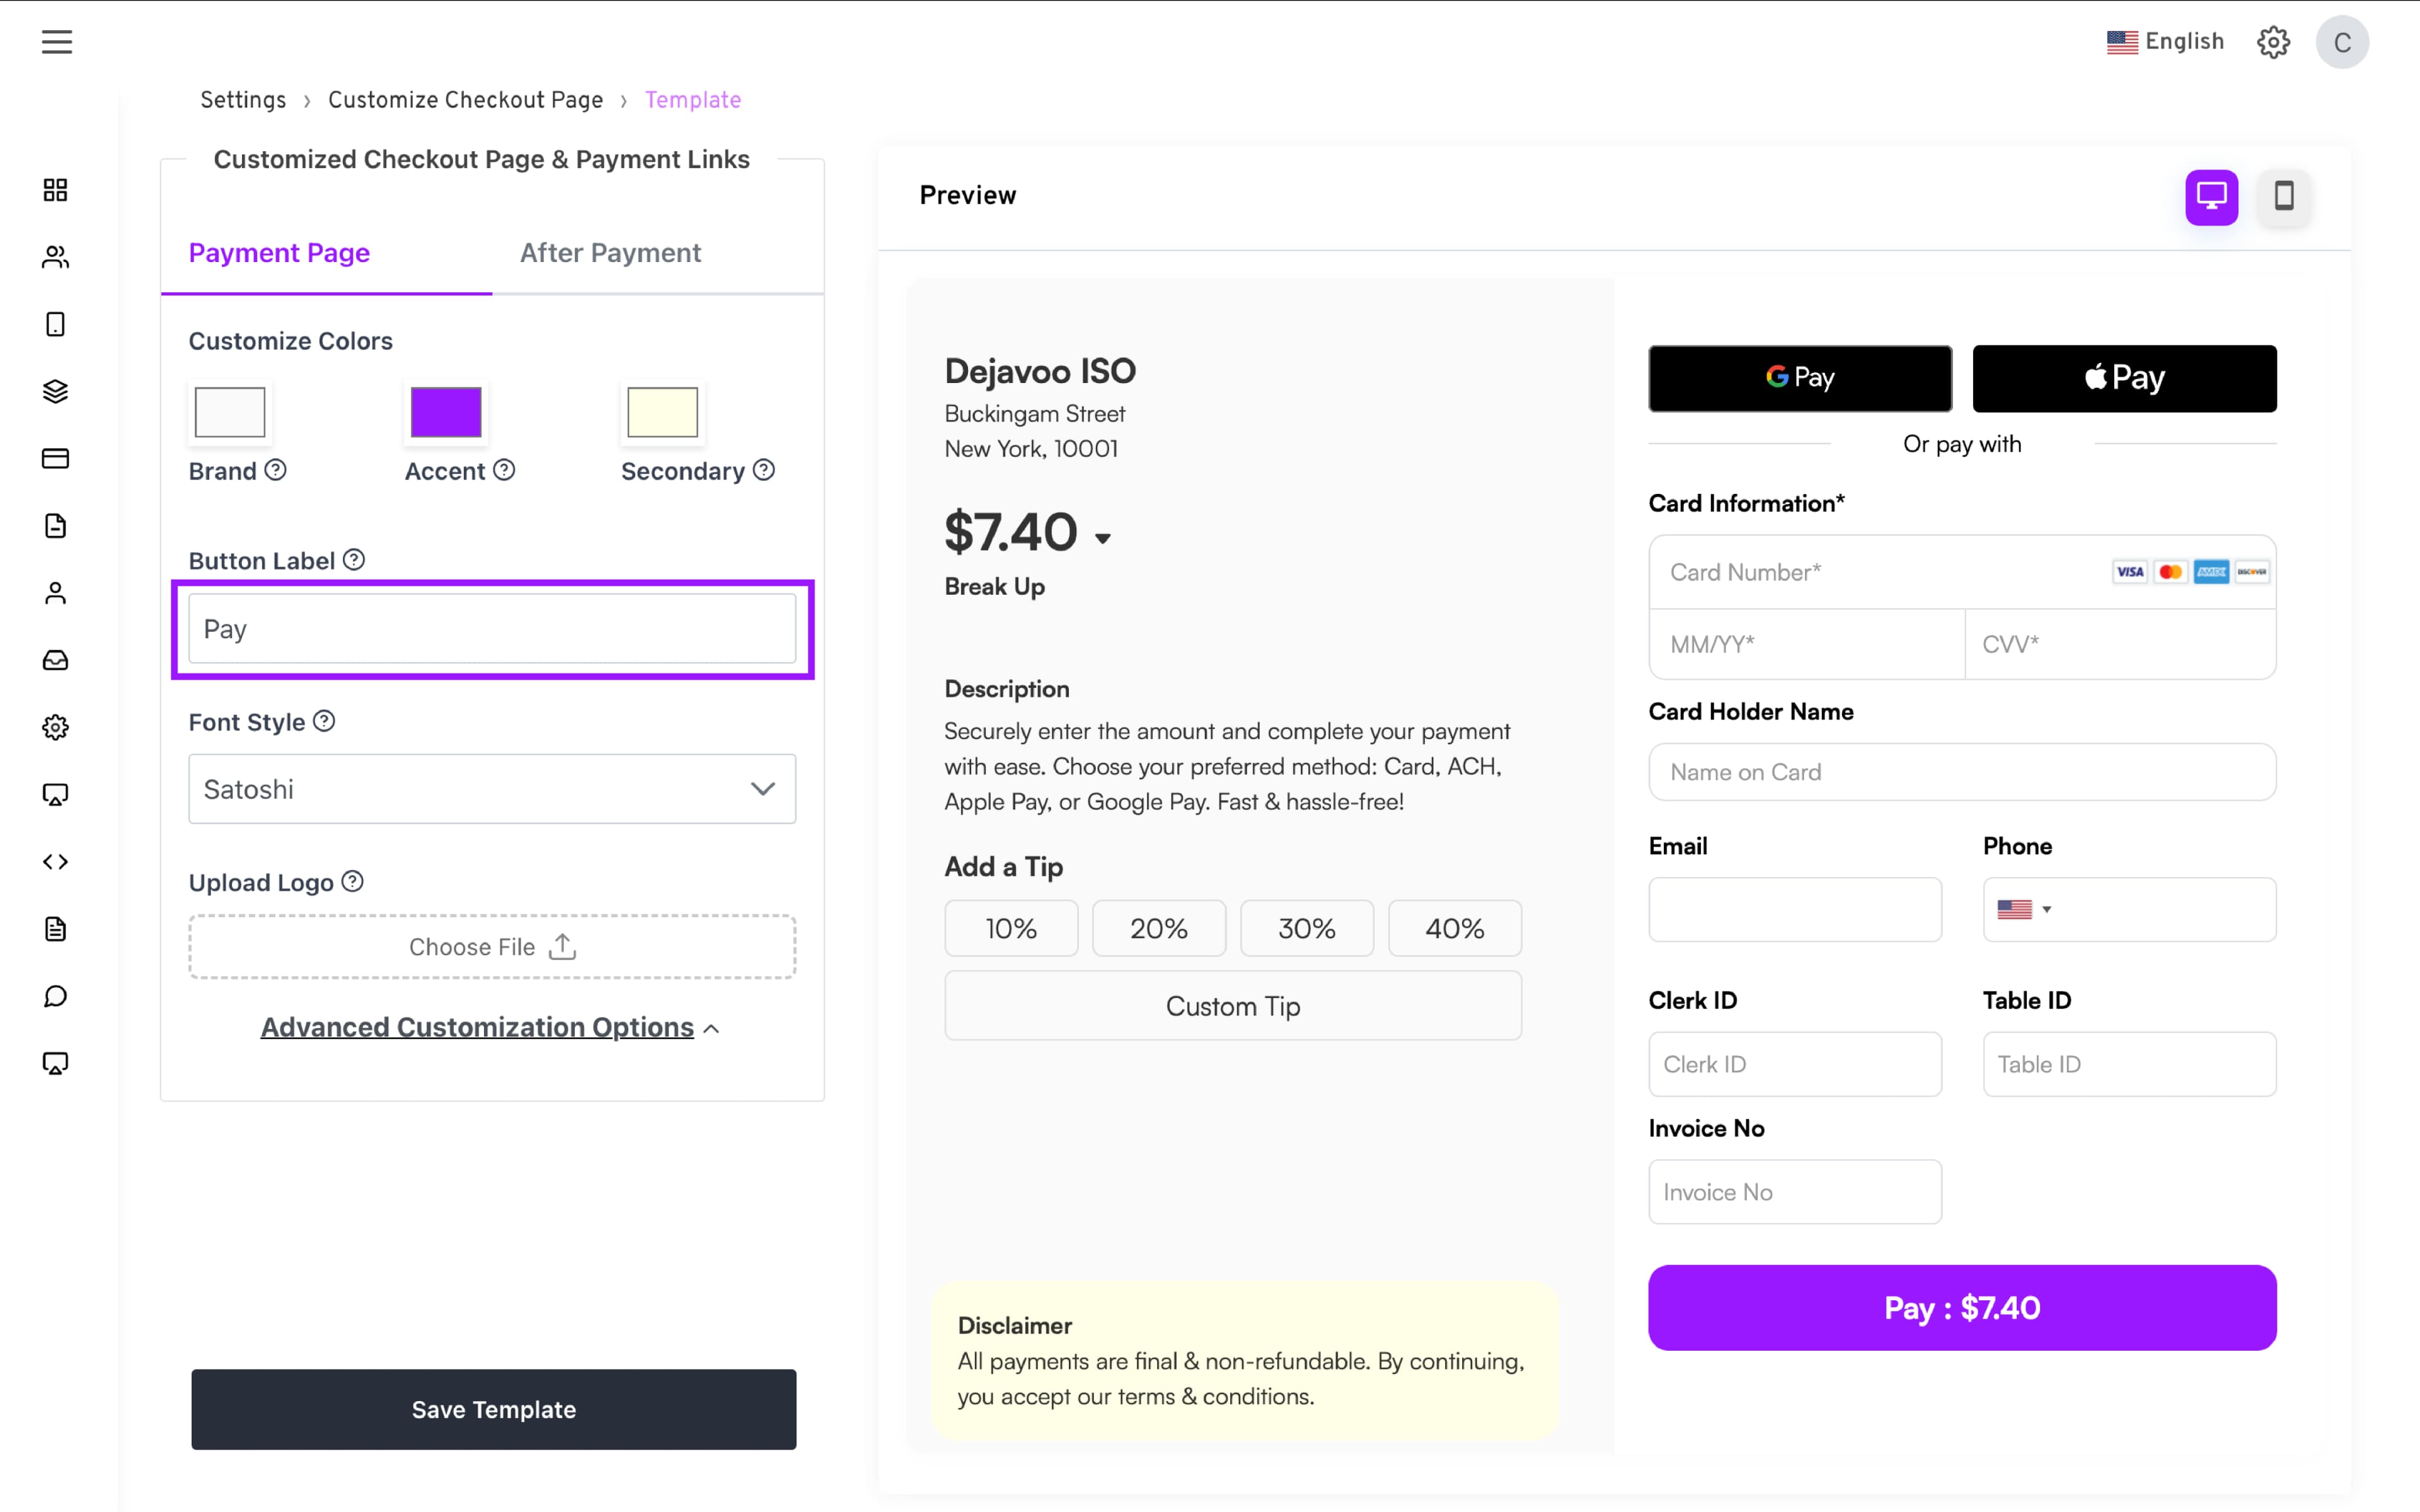
Task: Click Customize Checkout Page breadcrumb link
Action: click(465, 100)
